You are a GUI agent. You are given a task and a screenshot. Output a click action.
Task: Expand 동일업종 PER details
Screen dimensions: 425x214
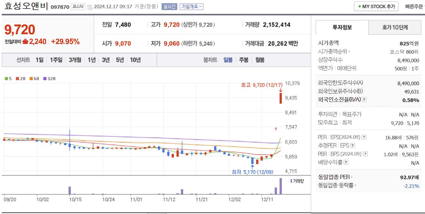[x=352, y=177]
